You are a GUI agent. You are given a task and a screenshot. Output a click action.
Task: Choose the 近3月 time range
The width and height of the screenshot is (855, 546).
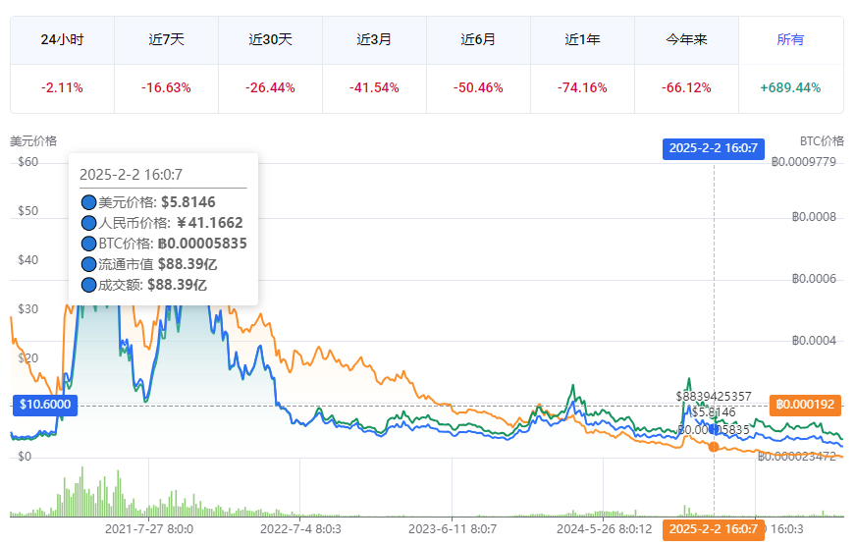[374, 40]
